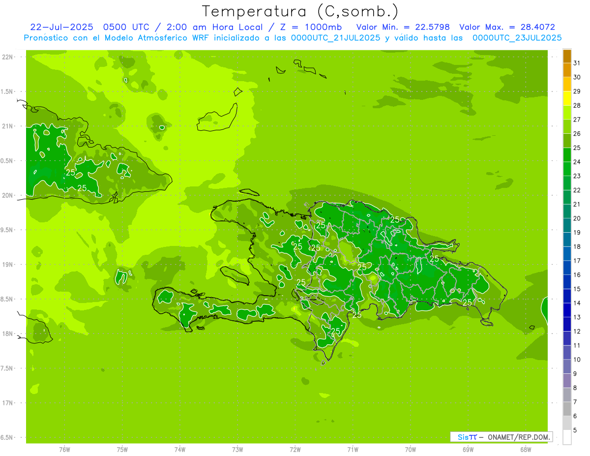
Task: Click the legend value 25
Action: (x=577, y=148)
